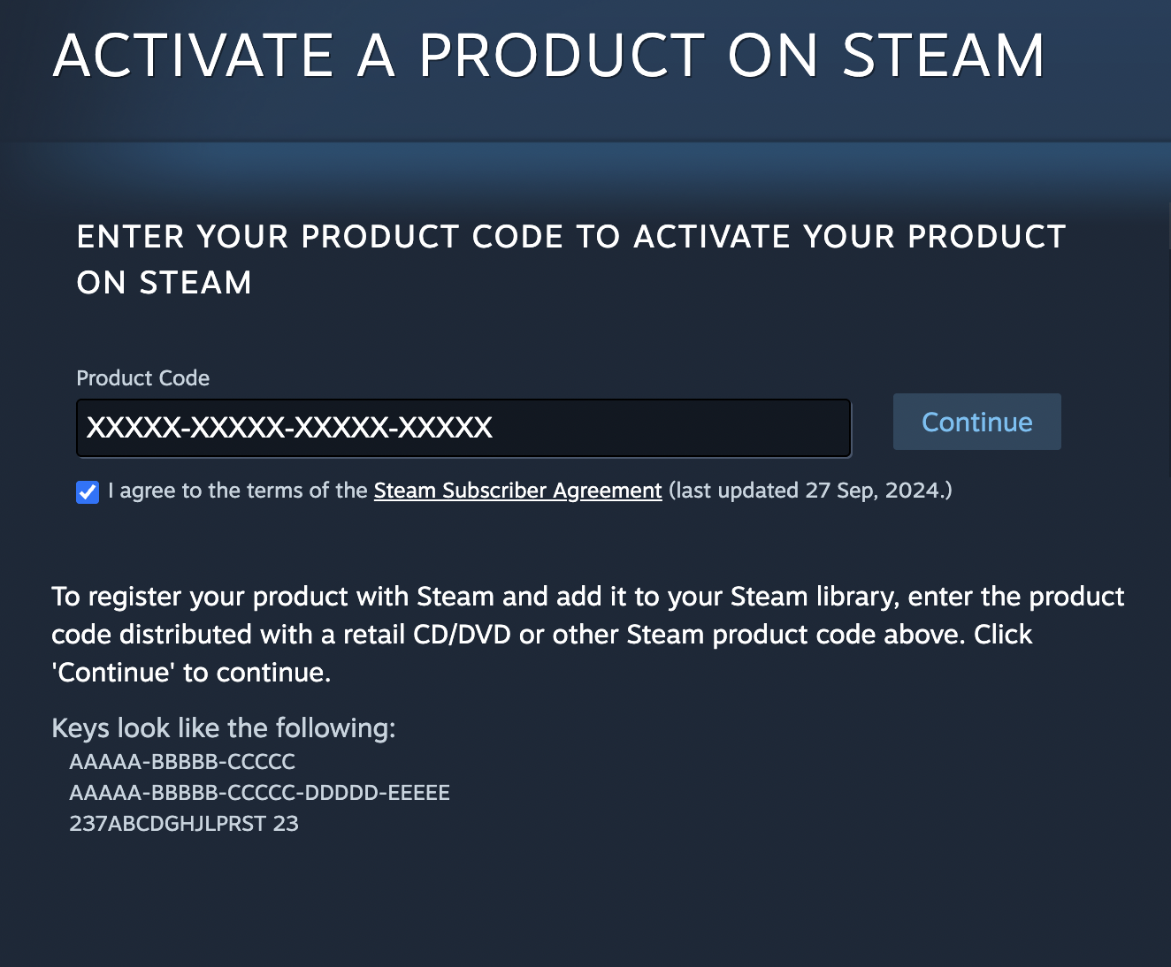Click the "ON STEAM" second subheading line

[x=165, y=283]
